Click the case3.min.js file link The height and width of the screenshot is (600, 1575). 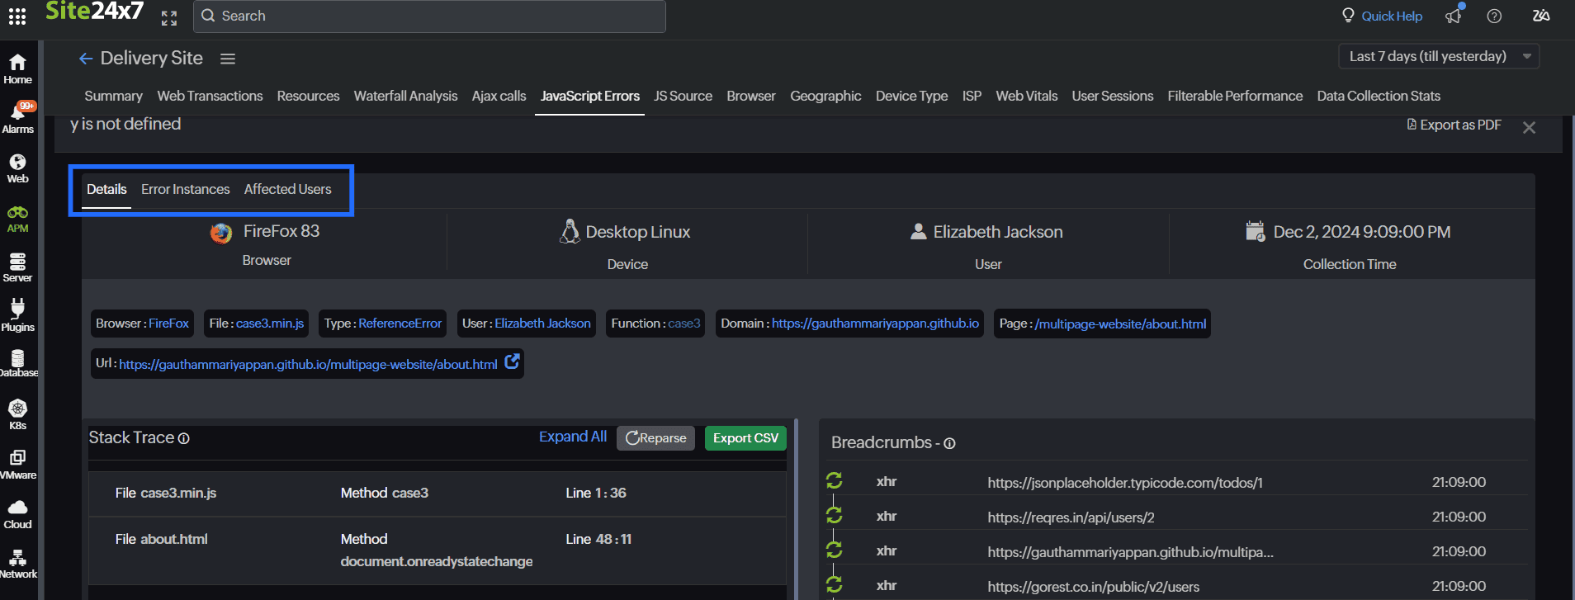(270, 324)
